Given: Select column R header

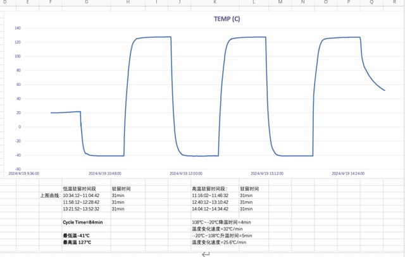Looking at the screenshot, I should pos(394,3).
